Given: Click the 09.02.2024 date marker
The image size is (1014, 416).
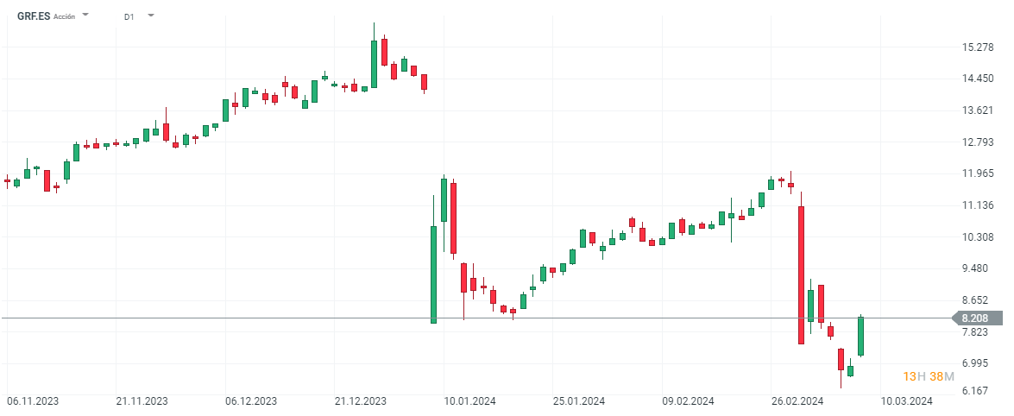Looking at the screenshot, I should pos(689,401).
